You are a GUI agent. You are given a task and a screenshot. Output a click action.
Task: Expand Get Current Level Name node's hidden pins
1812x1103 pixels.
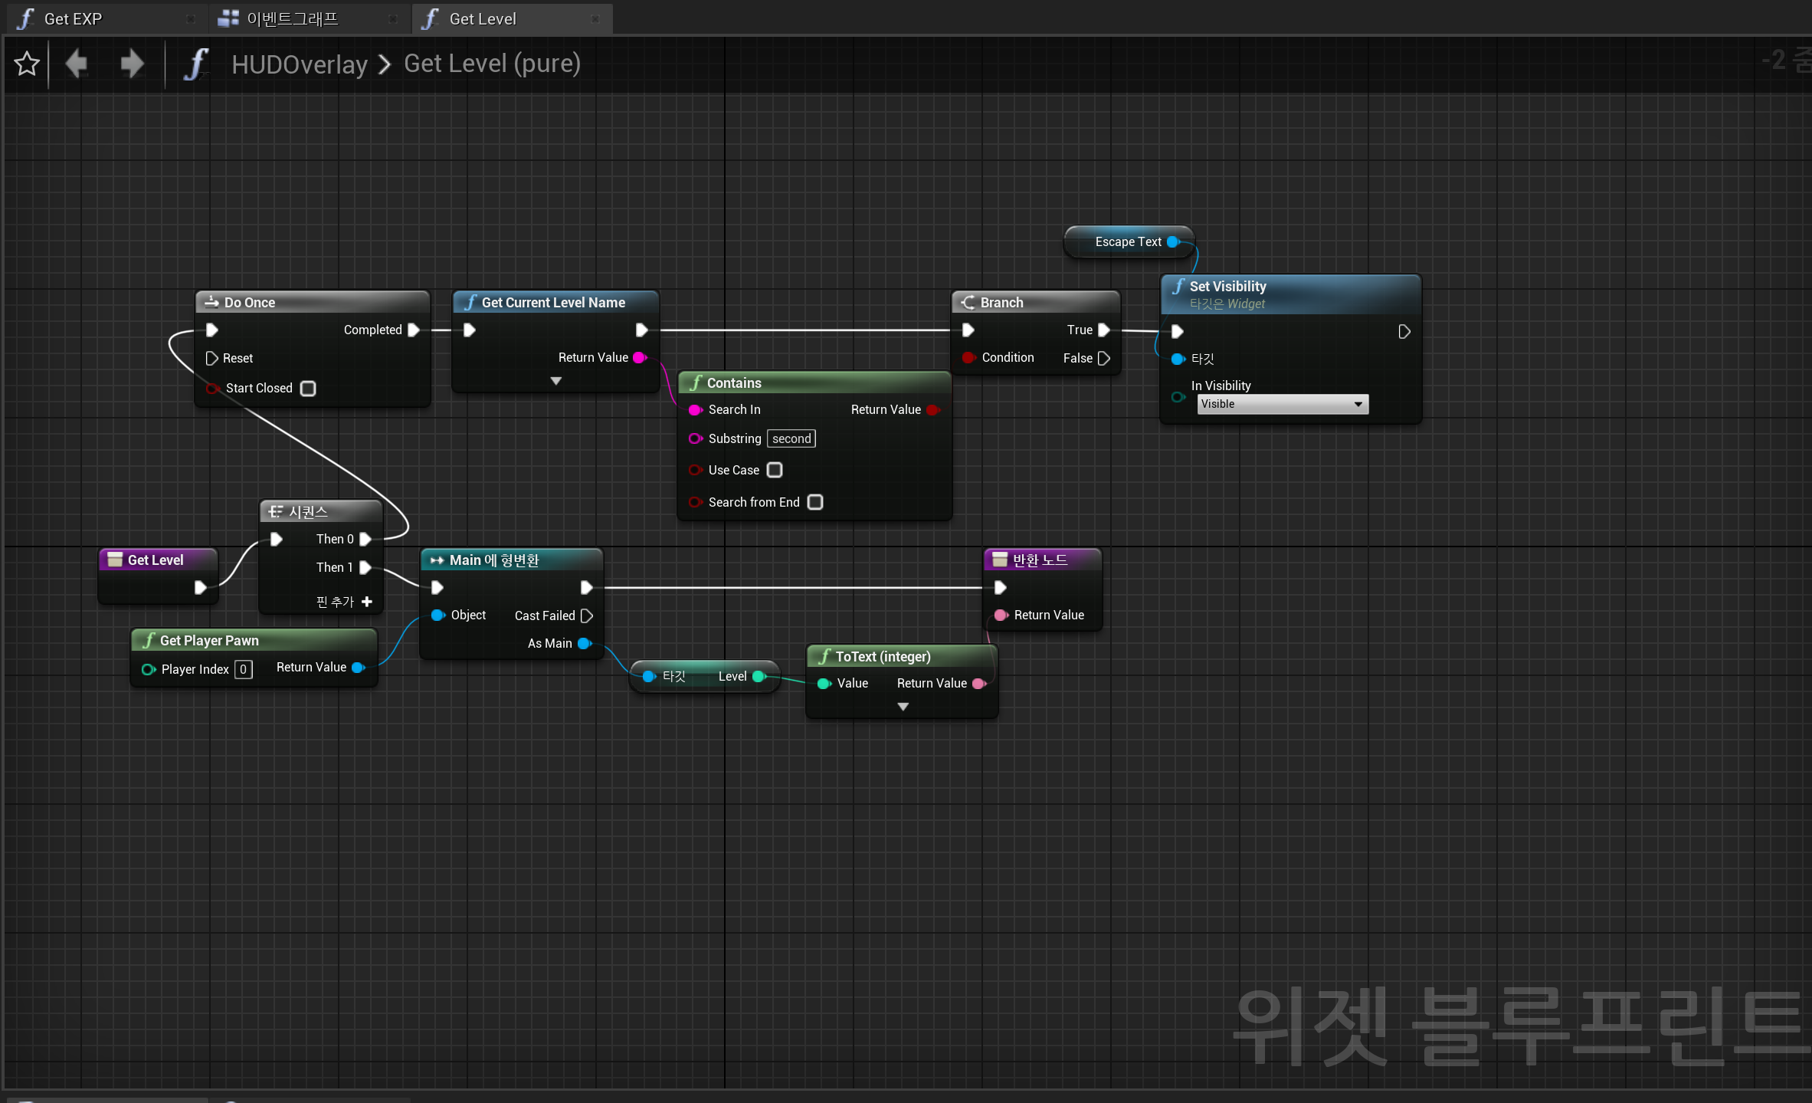point(555,380)
